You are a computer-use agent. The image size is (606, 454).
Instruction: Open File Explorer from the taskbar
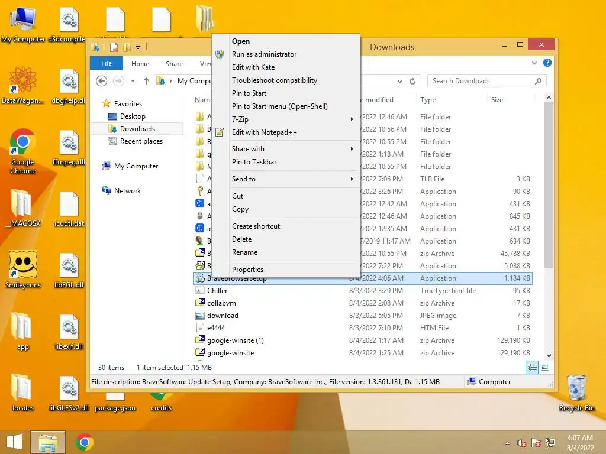click(x=48, y=442)
